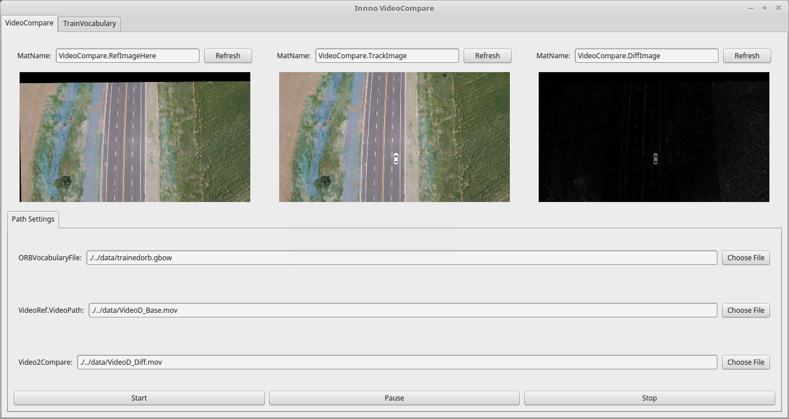Click the white car in track image
Image resolution: width=789 pixels, height=419 pixels.
coord(396,159)
